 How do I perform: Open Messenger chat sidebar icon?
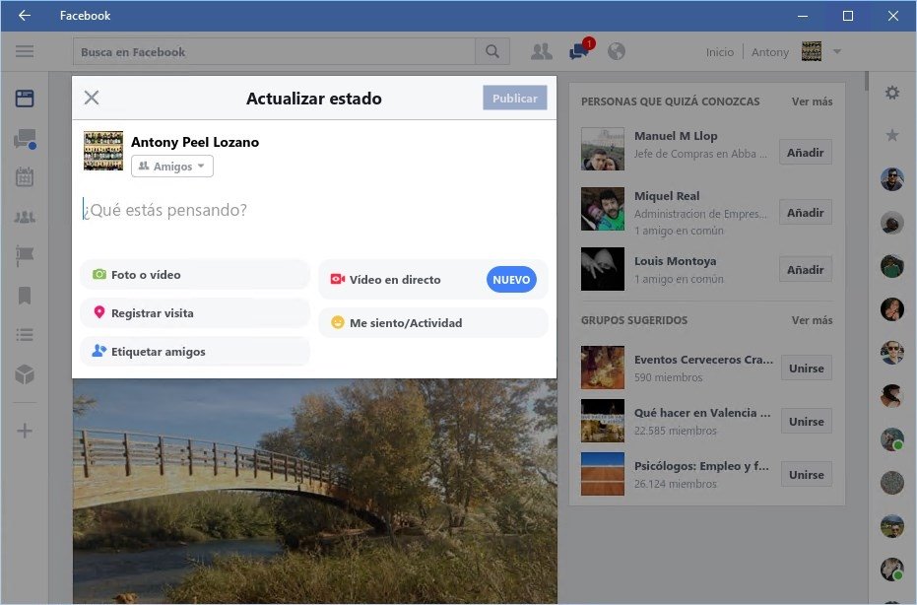(x=25, y=139)
